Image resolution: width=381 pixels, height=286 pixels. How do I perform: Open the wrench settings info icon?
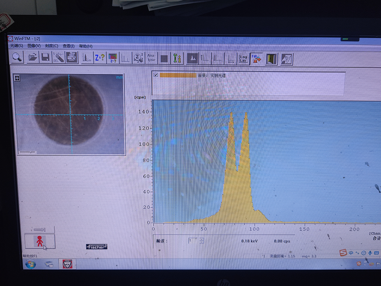coord(177,59)
